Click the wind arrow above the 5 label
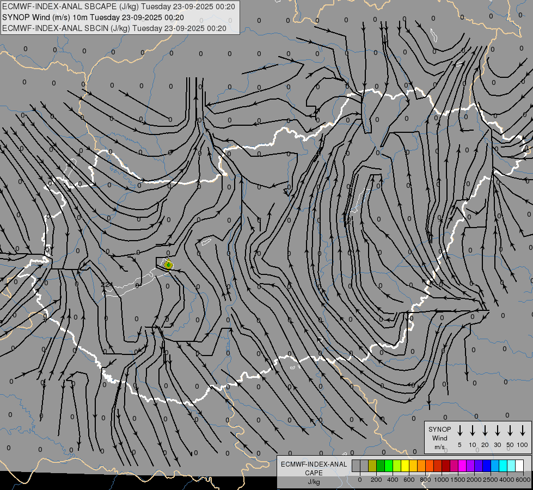 pyautogui.click(x=460, y=431)
